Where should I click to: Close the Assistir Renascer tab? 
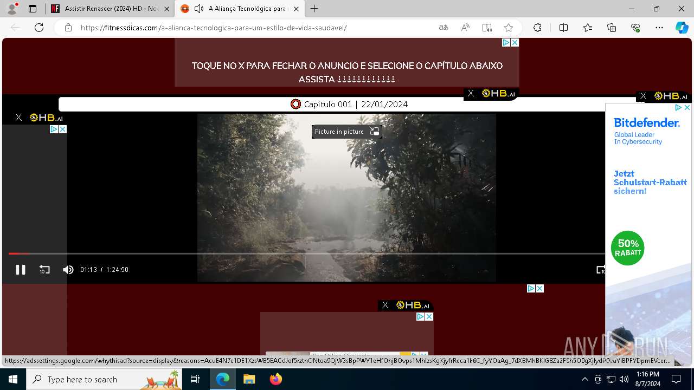click(x=166, y=9)
